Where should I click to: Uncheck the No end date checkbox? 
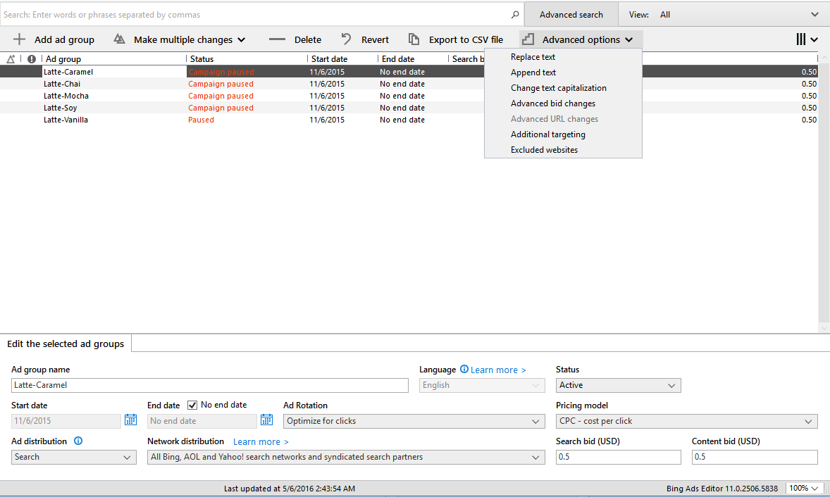point(192,405)
